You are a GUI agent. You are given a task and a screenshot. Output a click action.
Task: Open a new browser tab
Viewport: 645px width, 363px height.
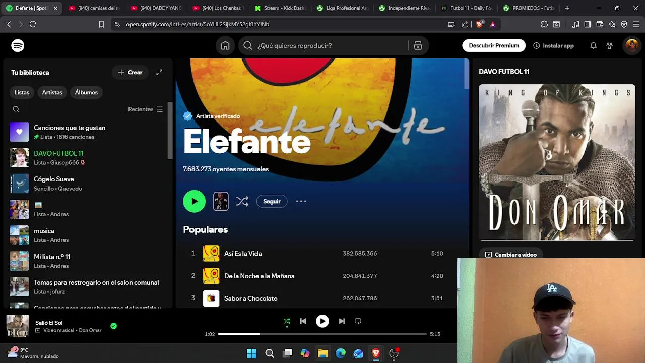click(567, 8)
